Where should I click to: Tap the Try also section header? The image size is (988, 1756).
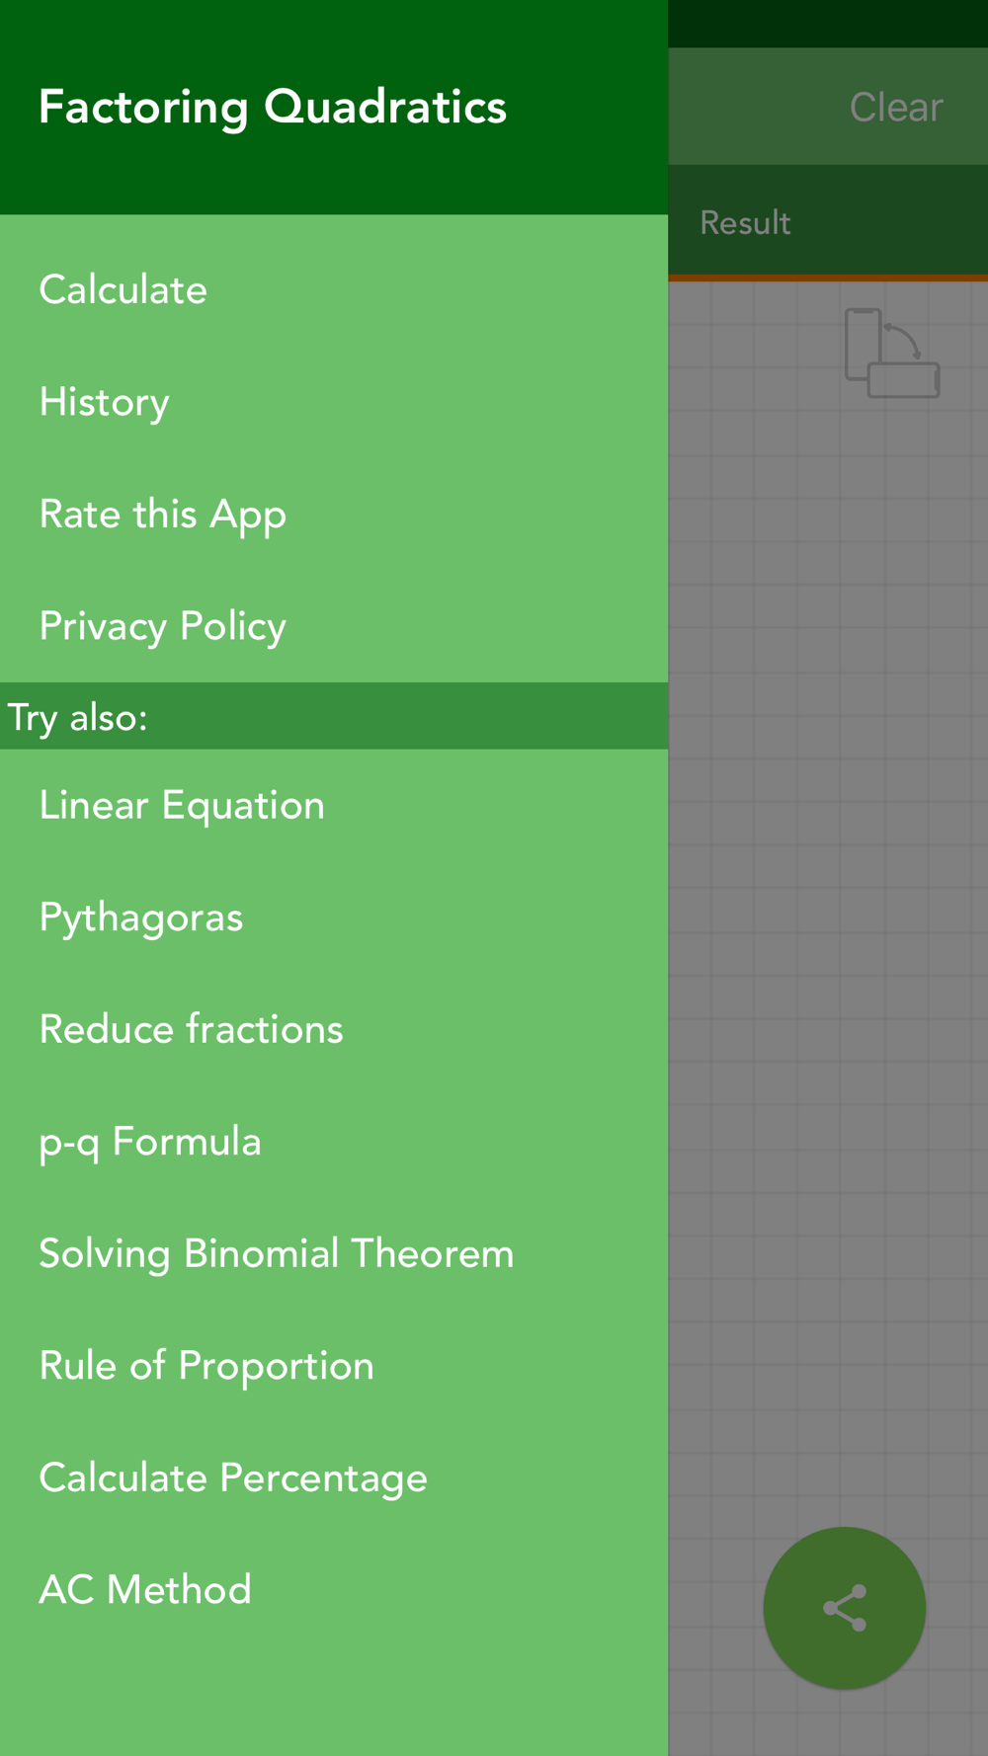pyautogui.click(x=334, y=716)
